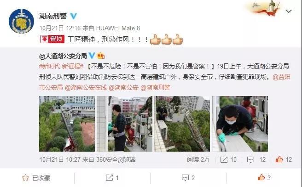Open the @大通湖公安分局 account link

click(63, 56)
